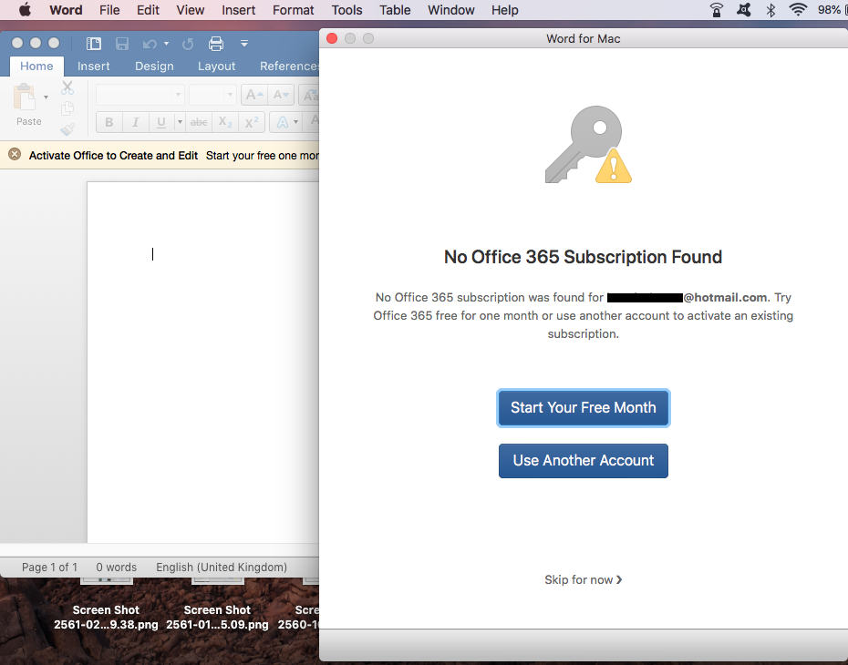The image size is (848, 665).
Task: Click the Bluetooth icon in menu bar
Action: click(x=770, y=10)
